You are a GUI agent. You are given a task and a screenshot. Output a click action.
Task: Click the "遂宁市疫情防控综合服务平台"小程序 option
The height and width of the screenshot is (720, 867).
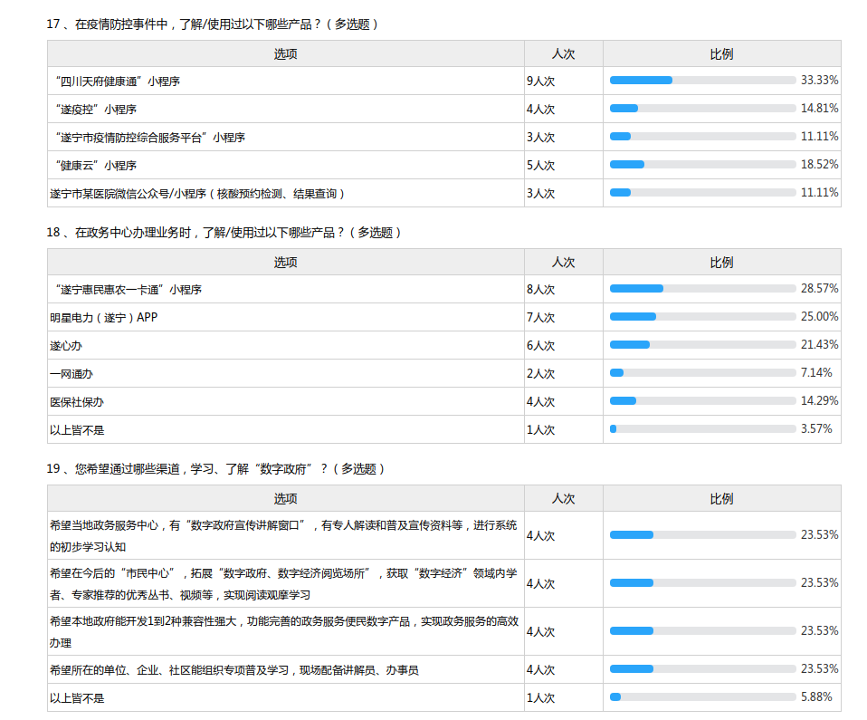(x=149, y=138)
